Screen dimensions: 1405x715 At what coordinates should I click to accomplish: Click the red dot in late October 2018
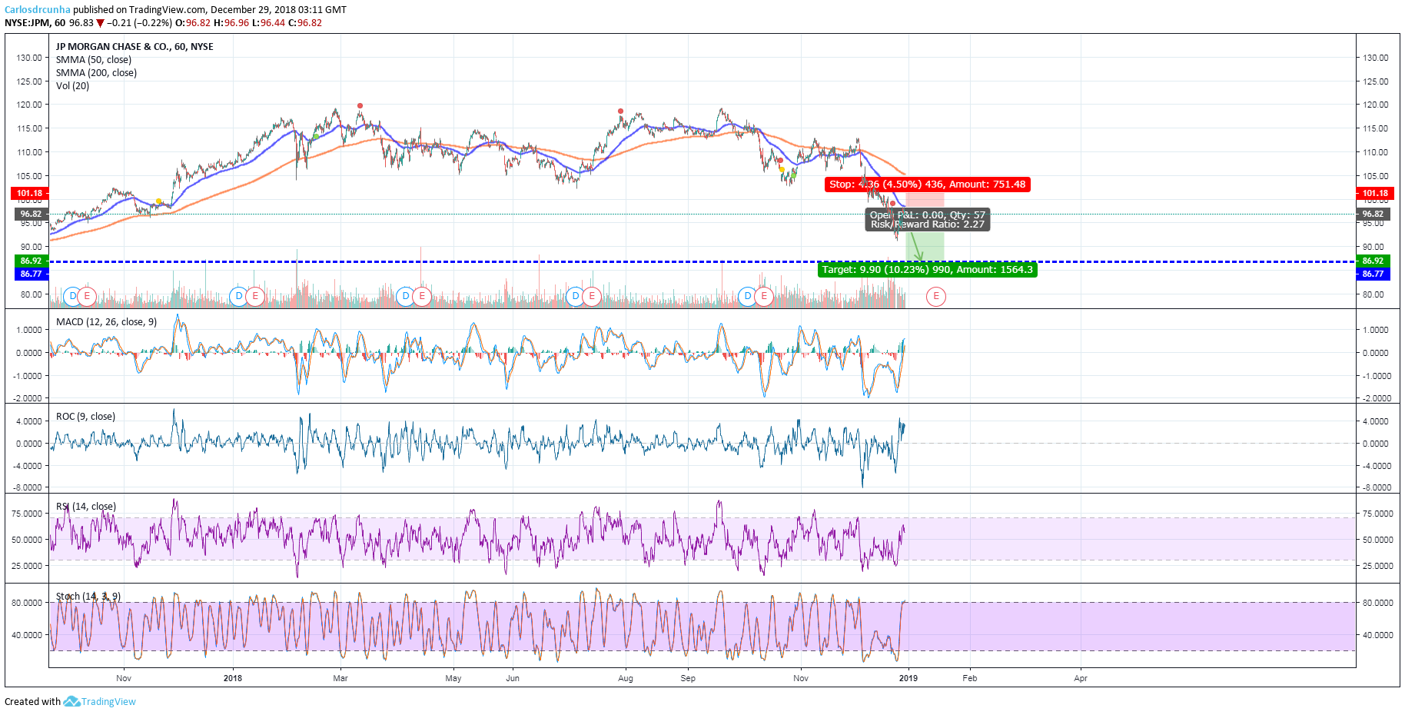[x=780, y=161]
